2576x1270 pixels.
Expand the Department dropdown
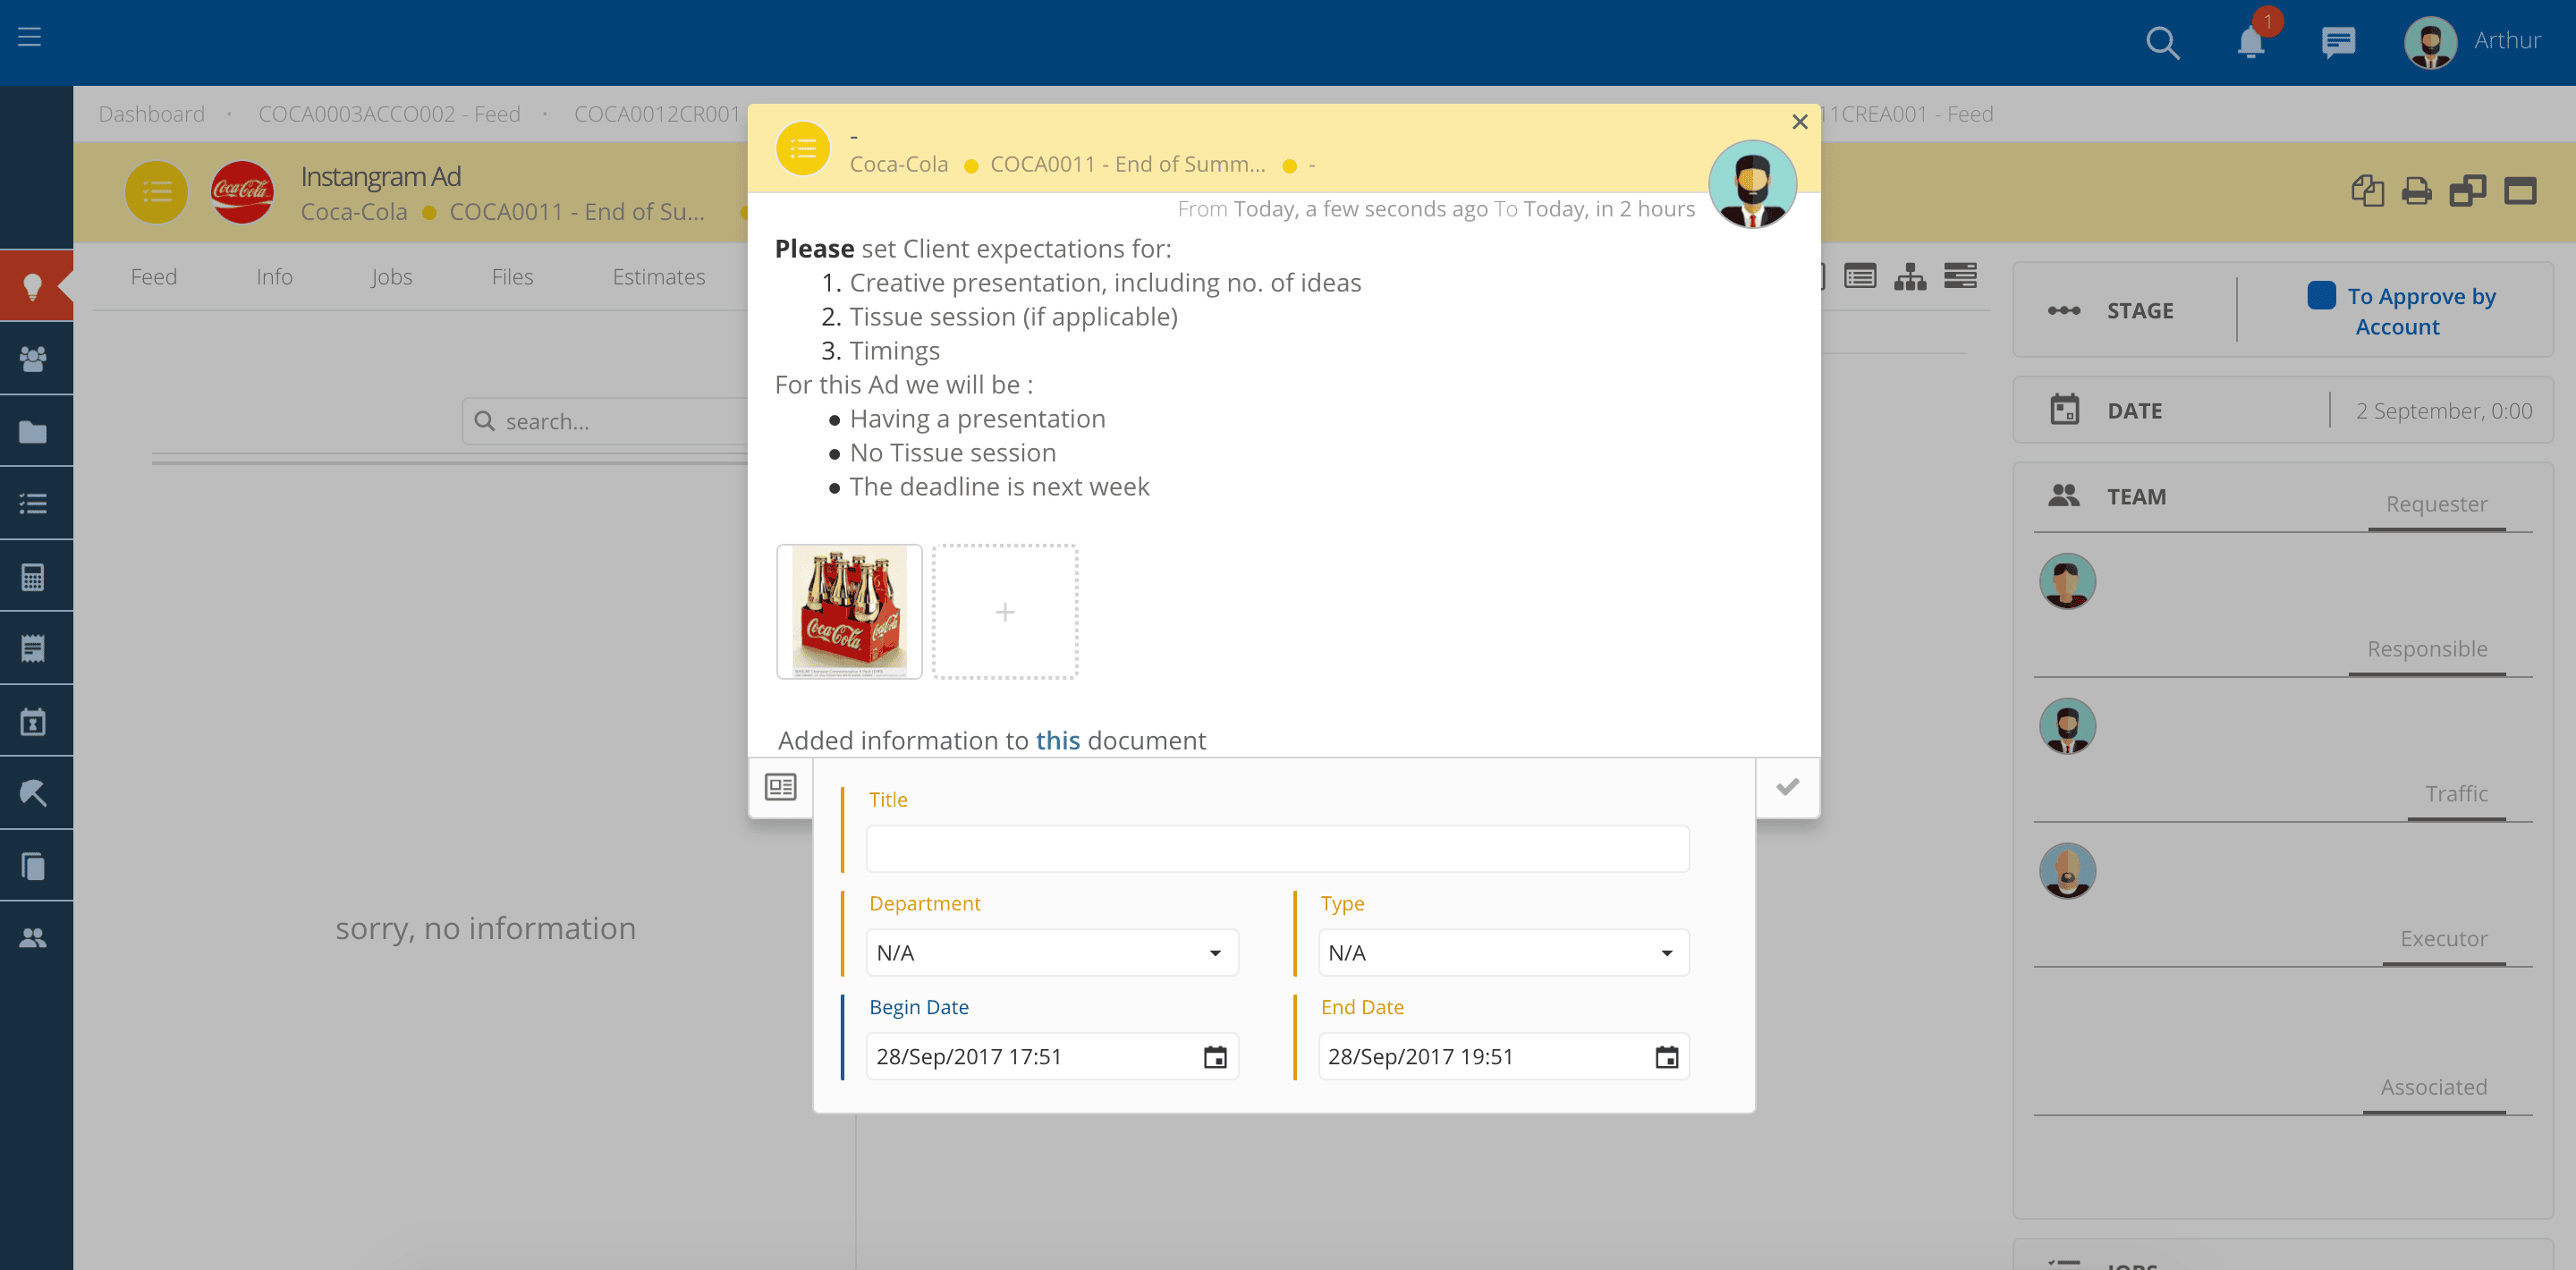click(1052, 952)
